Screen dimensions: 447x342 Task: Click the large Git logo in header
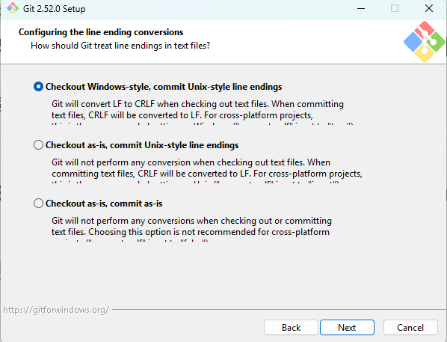[424, 42]
